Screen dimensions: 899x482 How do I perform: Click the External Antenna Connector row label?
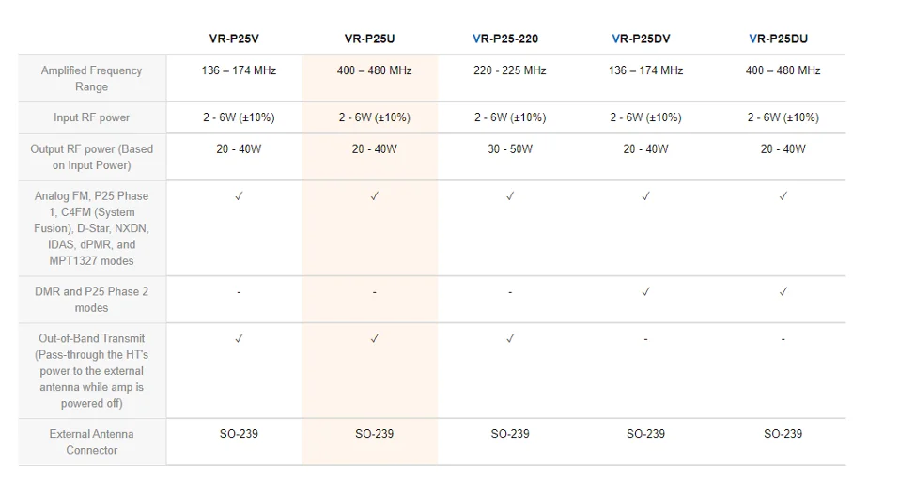pyautogui.click(x=92, y=442)
